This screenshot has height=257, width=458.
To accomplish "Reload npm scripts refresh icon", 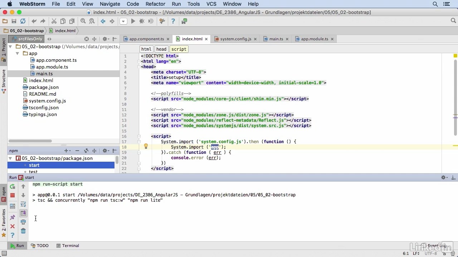I will click(86, 151).
